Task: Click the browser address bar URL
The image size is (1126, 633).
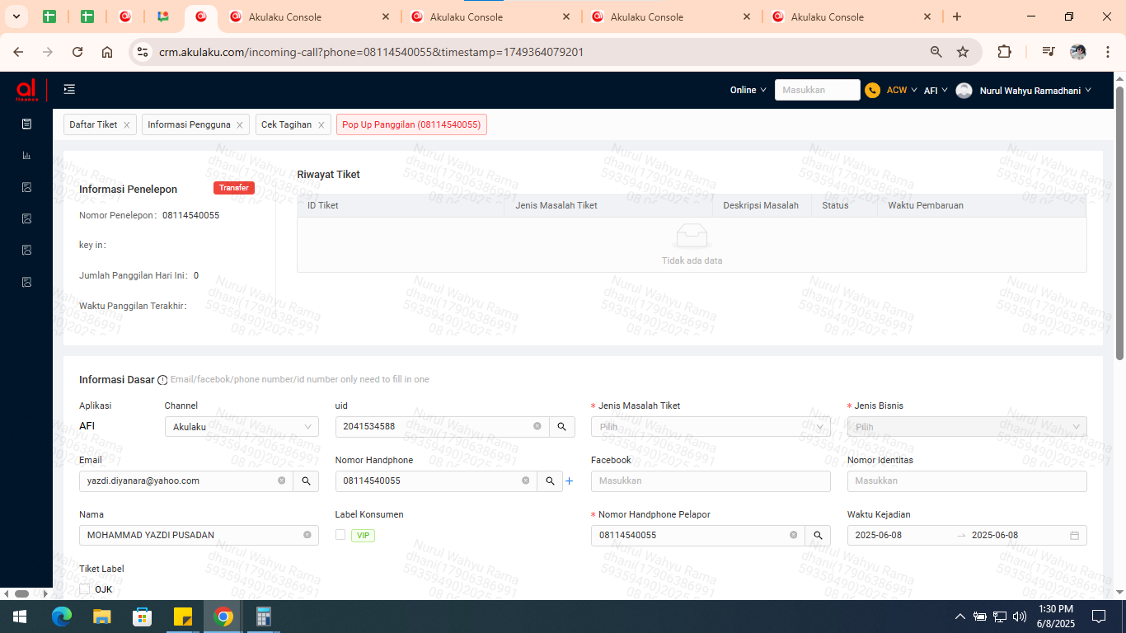Action: coord(371,52)
